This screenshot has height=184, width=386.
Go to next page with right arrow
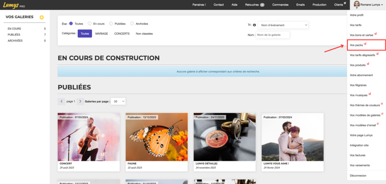[x=80, y=101]
